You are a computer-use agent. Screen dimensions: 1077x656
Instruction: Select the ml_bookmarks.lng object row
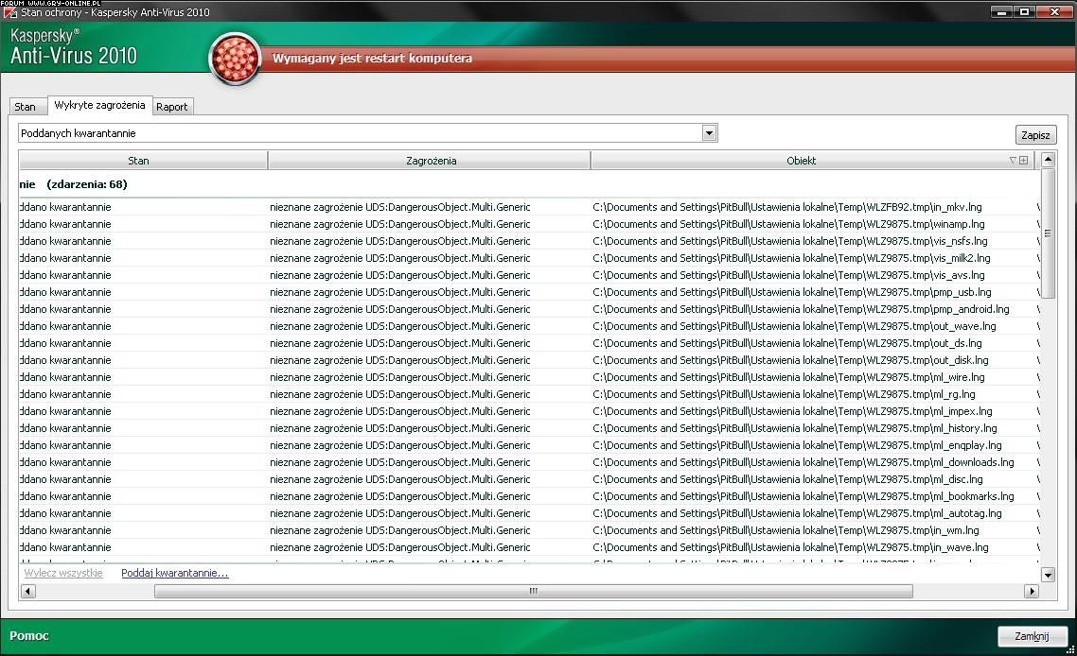529,497
